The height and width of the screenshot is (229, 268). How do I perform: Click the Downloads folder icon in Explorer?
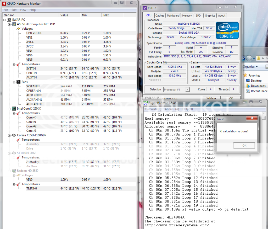pos(248,86)
